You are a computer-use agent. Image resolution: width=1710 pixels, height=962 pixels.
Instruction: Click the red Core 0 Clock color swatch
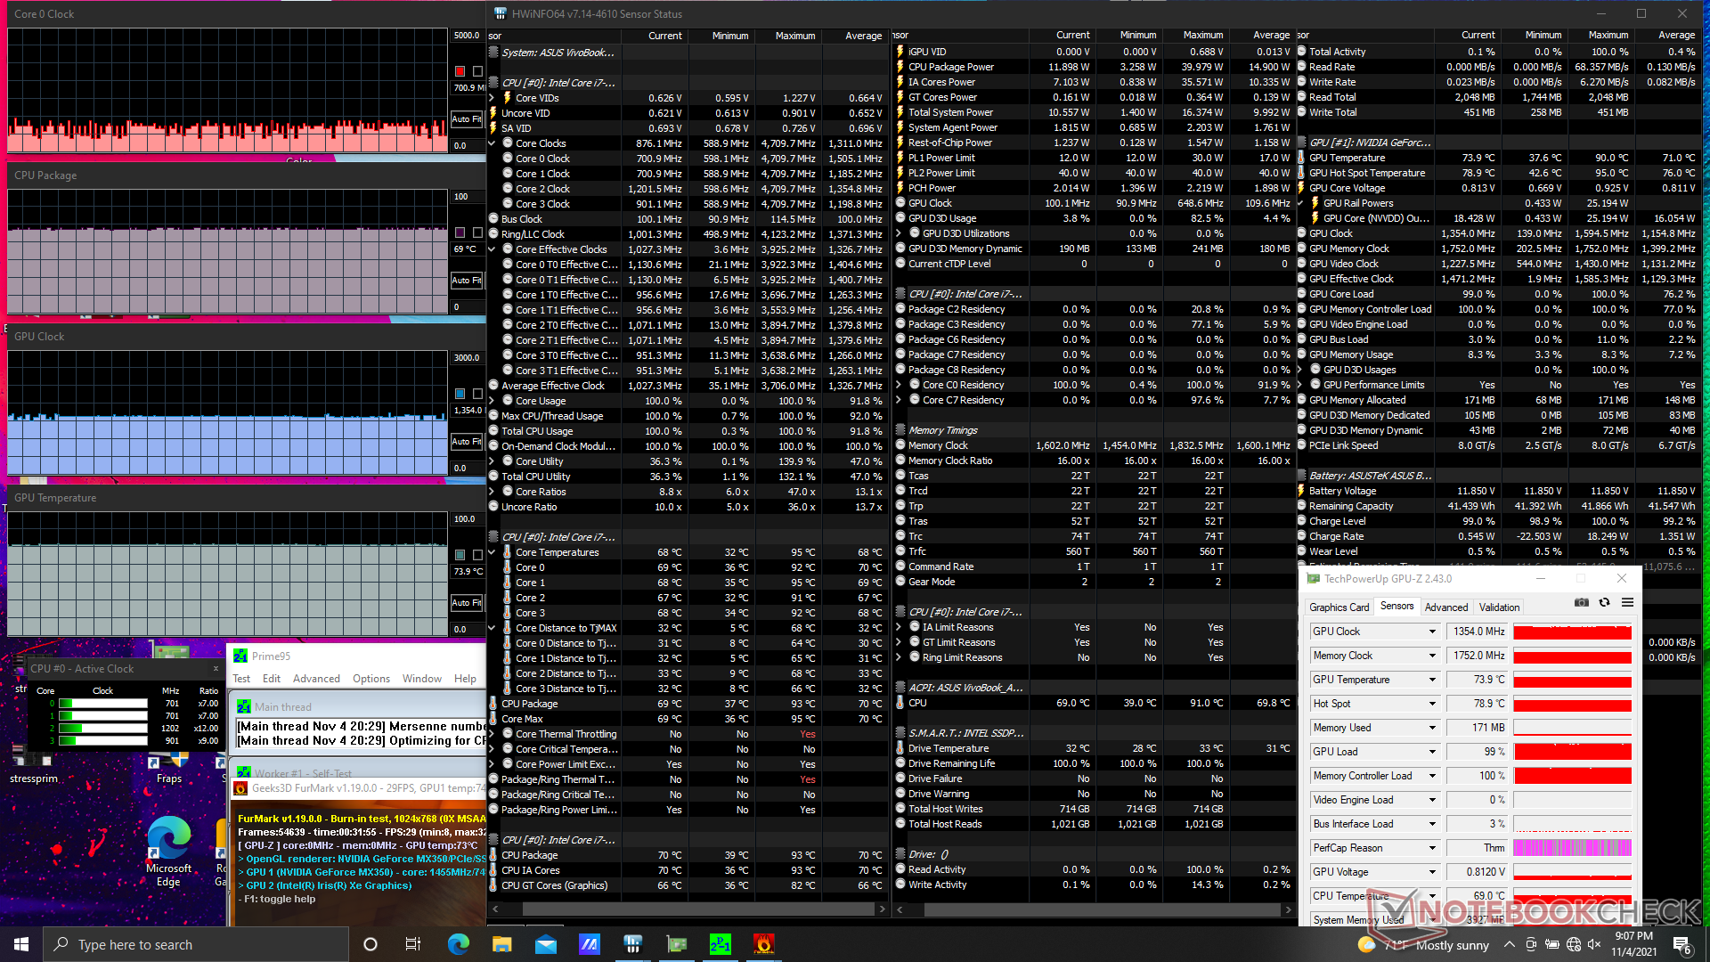point(460,71)
